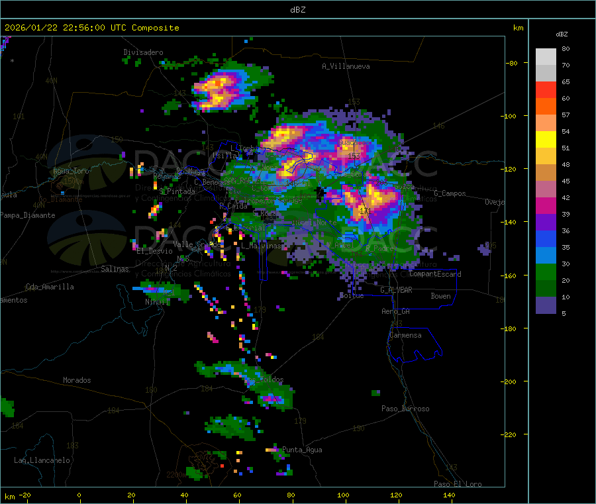Click the 140 km horizontal axis tick
The width and height of the screenshot is (596, 504).
pyautogui.click(x=449, y=495)
